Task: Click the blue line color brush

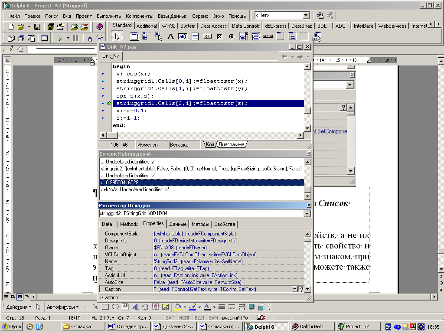Action: [x=193, y=307]
